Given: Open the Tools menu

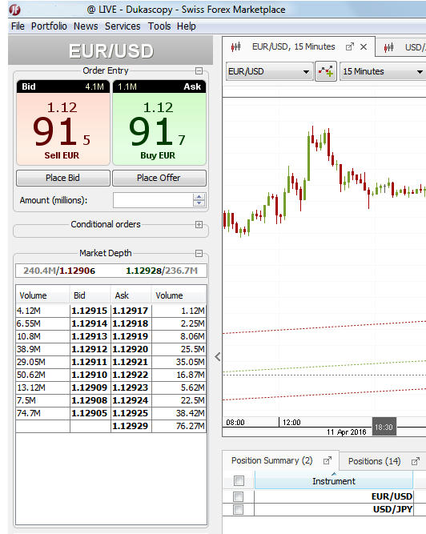Looking at the screenshot, I should (x=159, y=26).
